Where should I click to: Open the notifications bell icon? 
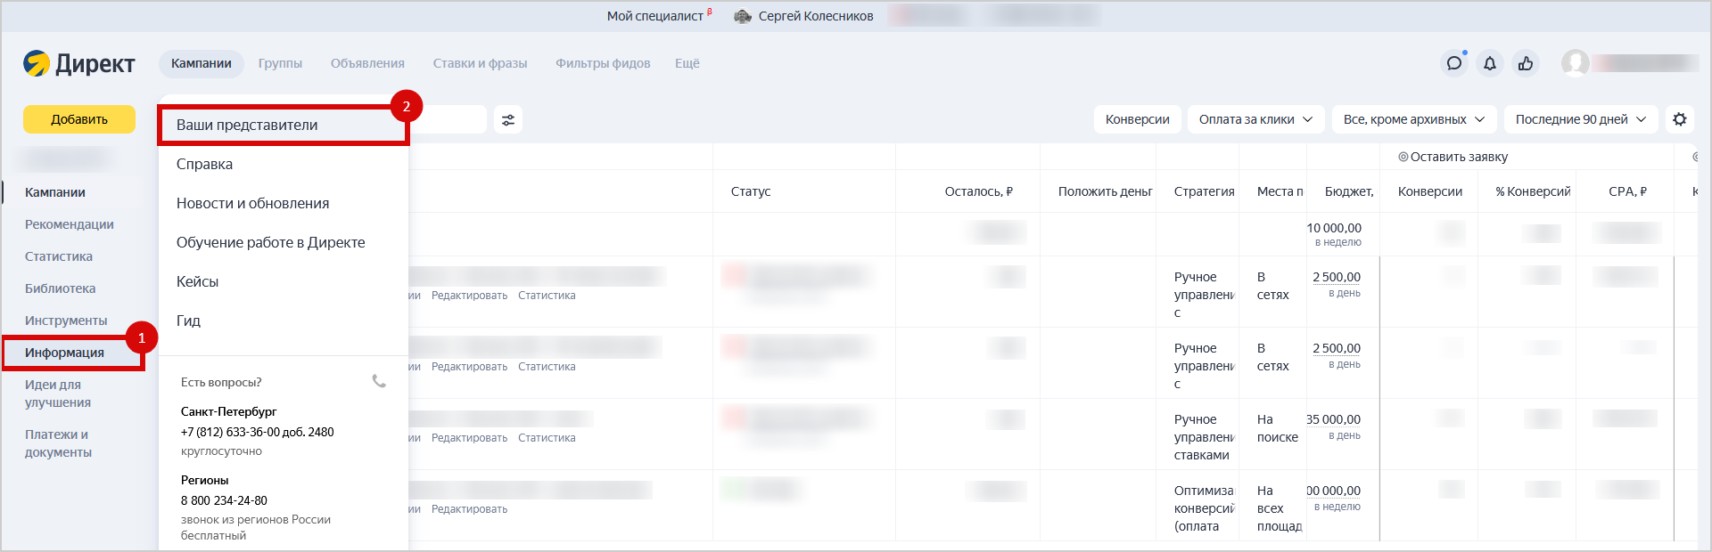coord(1490,63)
